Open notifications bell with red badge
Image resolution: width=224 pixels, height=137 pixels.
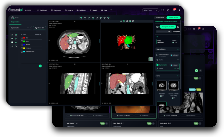click(x=174, y=10)
